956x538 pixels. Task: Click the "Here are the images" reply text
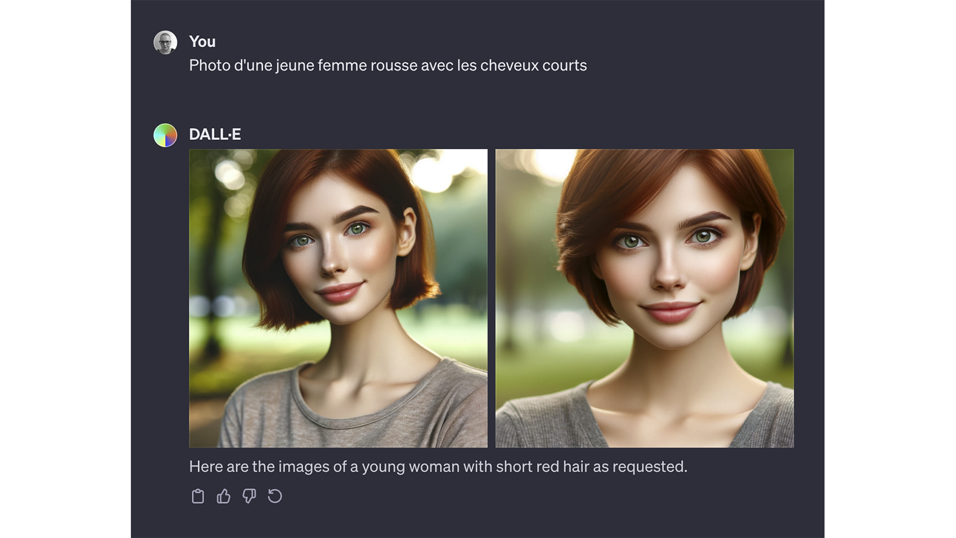pos(438,467)
